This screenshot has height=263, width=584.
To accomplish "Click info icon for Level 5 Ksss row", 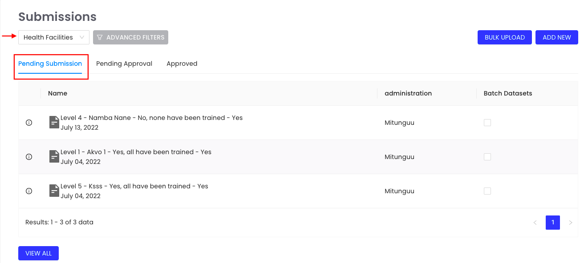I will 29,191.
